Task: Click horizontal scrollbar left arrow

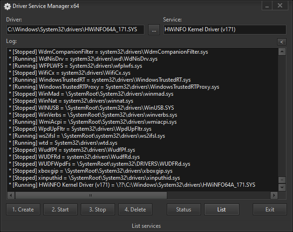Action: pyautogui.click(x=11, y=196)
